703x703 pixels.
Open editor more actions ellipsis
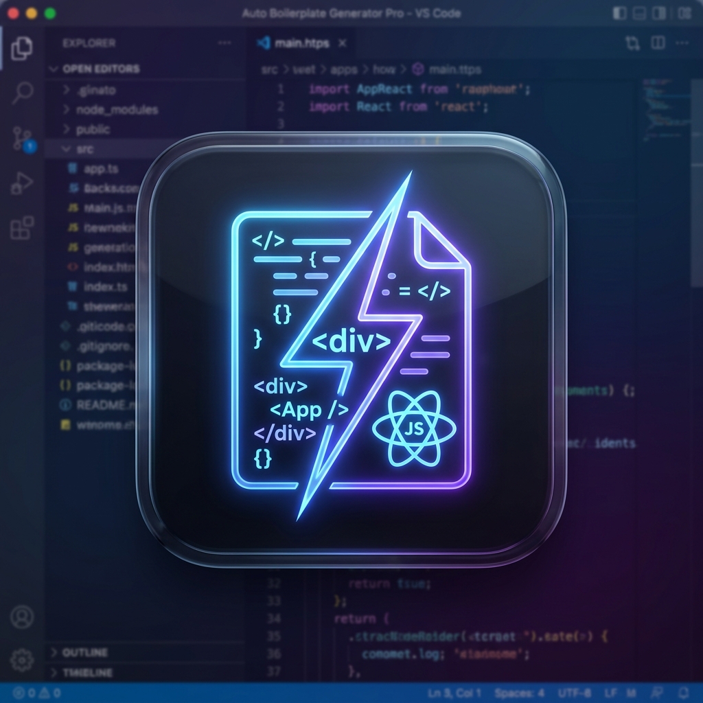point(682,43)
